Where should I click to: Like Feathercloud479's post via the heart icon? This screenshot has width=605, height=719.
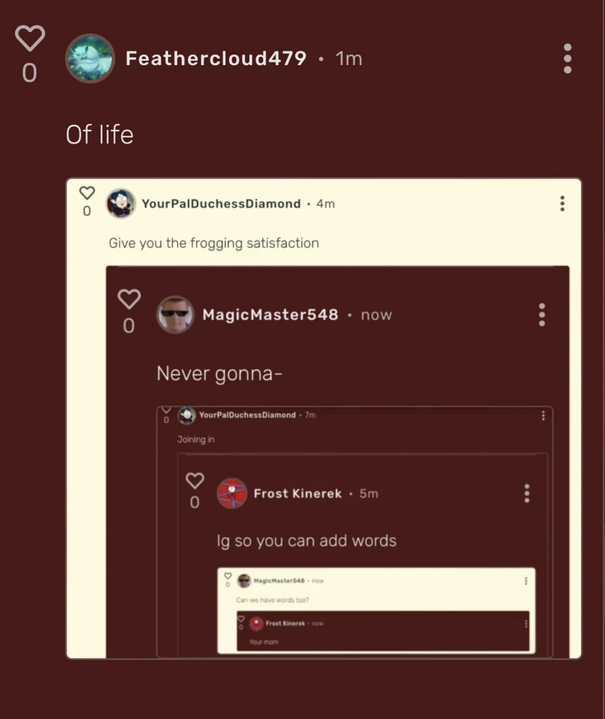click(x=30, y=37)
